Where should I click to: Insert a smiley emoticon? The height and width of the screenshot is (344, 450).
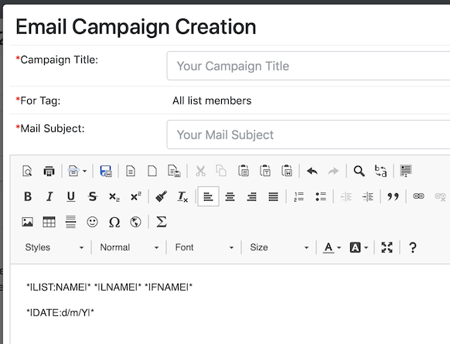click(x=93, y=222)
